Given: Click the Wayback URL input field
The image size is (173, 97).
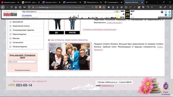Looking at the screenshot, I should (68, 12).
